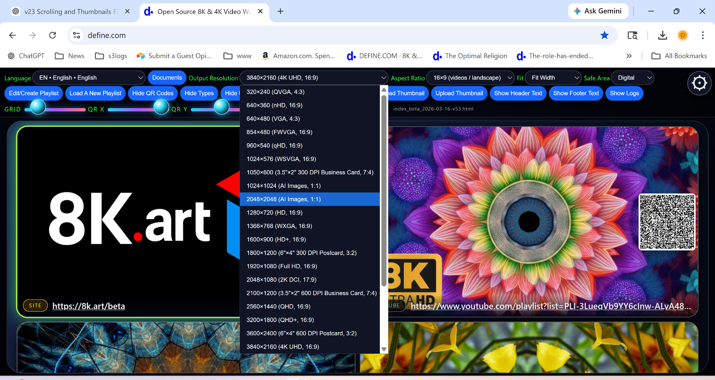This screenshot has width=715, height=380.
Task: Toggle Show Header Text
Action: coord(518,93)
